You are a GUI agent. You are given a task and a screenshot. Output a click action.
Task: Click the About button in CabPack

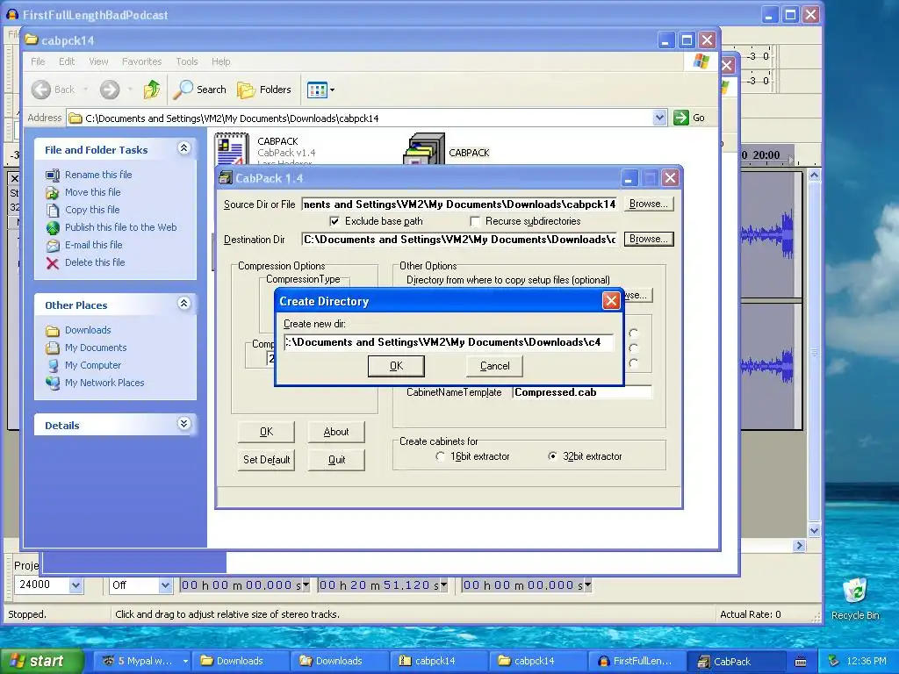[336, 432]
